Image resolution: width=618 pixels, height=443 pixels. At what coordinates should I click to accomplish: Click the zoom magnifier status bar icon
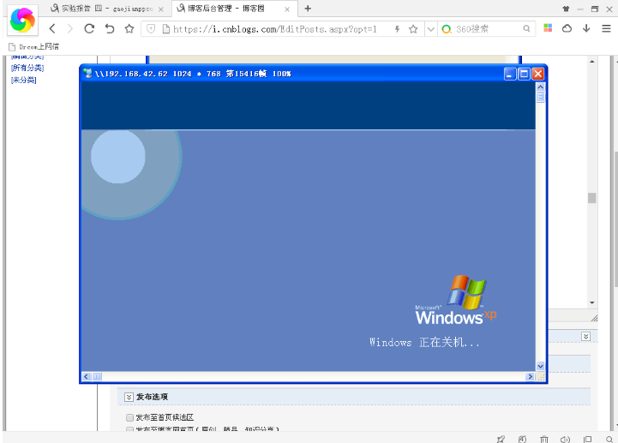(609, 439)
